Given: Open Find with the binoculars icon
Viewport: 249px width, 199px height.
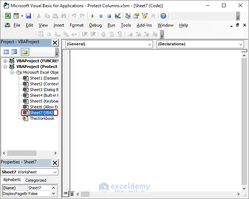Looking at the screenshot, I should (x=63, y=16).
